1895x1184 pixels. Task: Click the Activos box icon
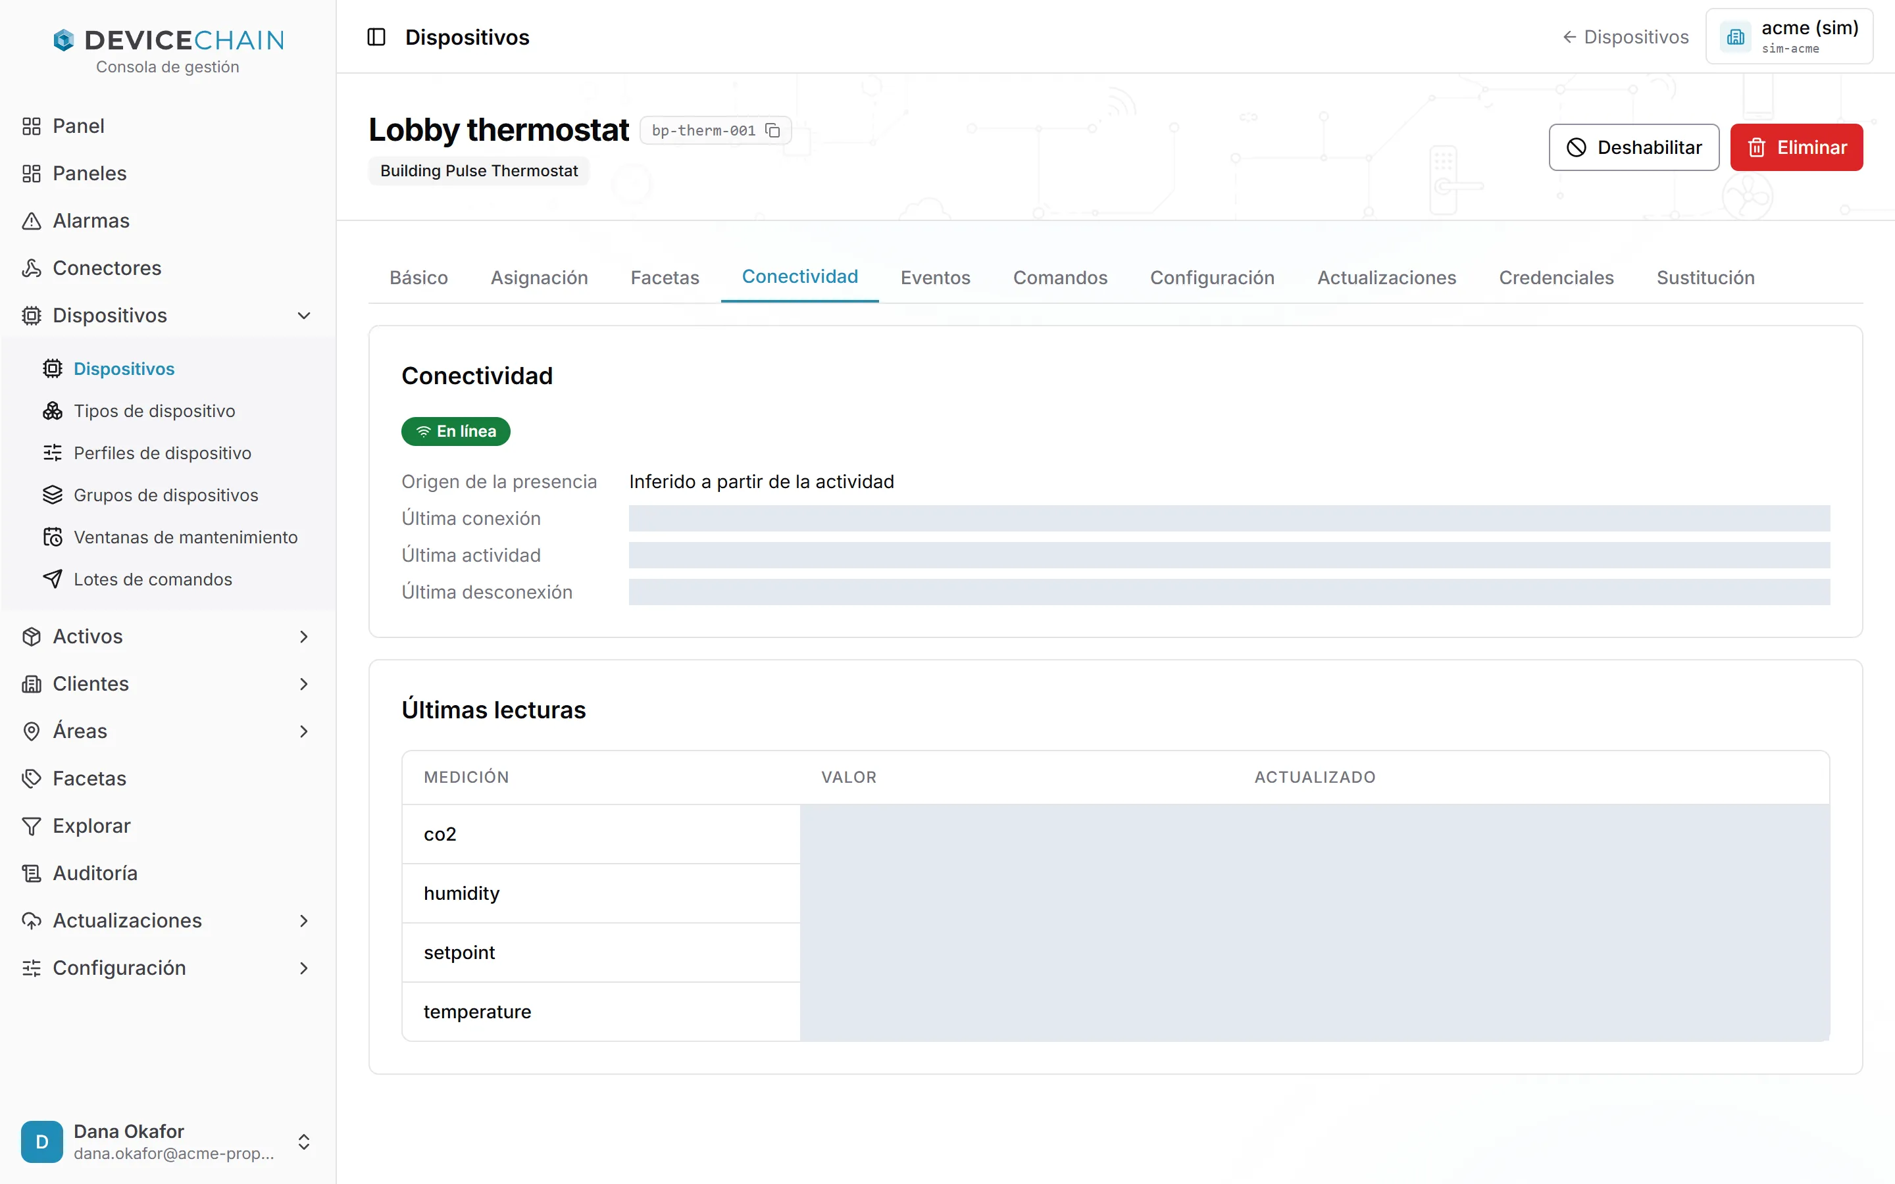[32, 637]
